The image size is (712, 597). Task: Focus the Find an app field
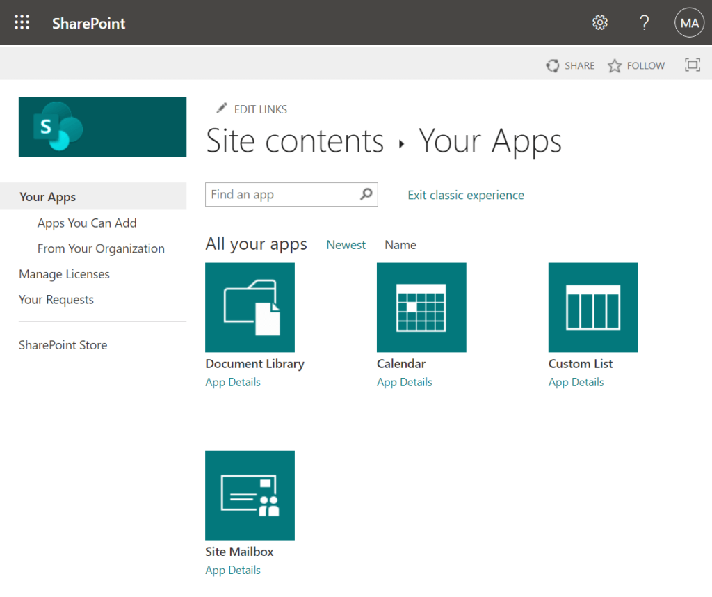pyautogui.click(x=291, y=194)
